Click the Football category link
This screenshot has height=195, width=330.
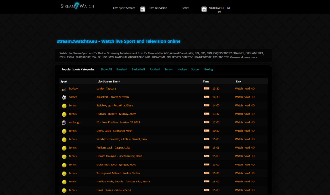155,69
